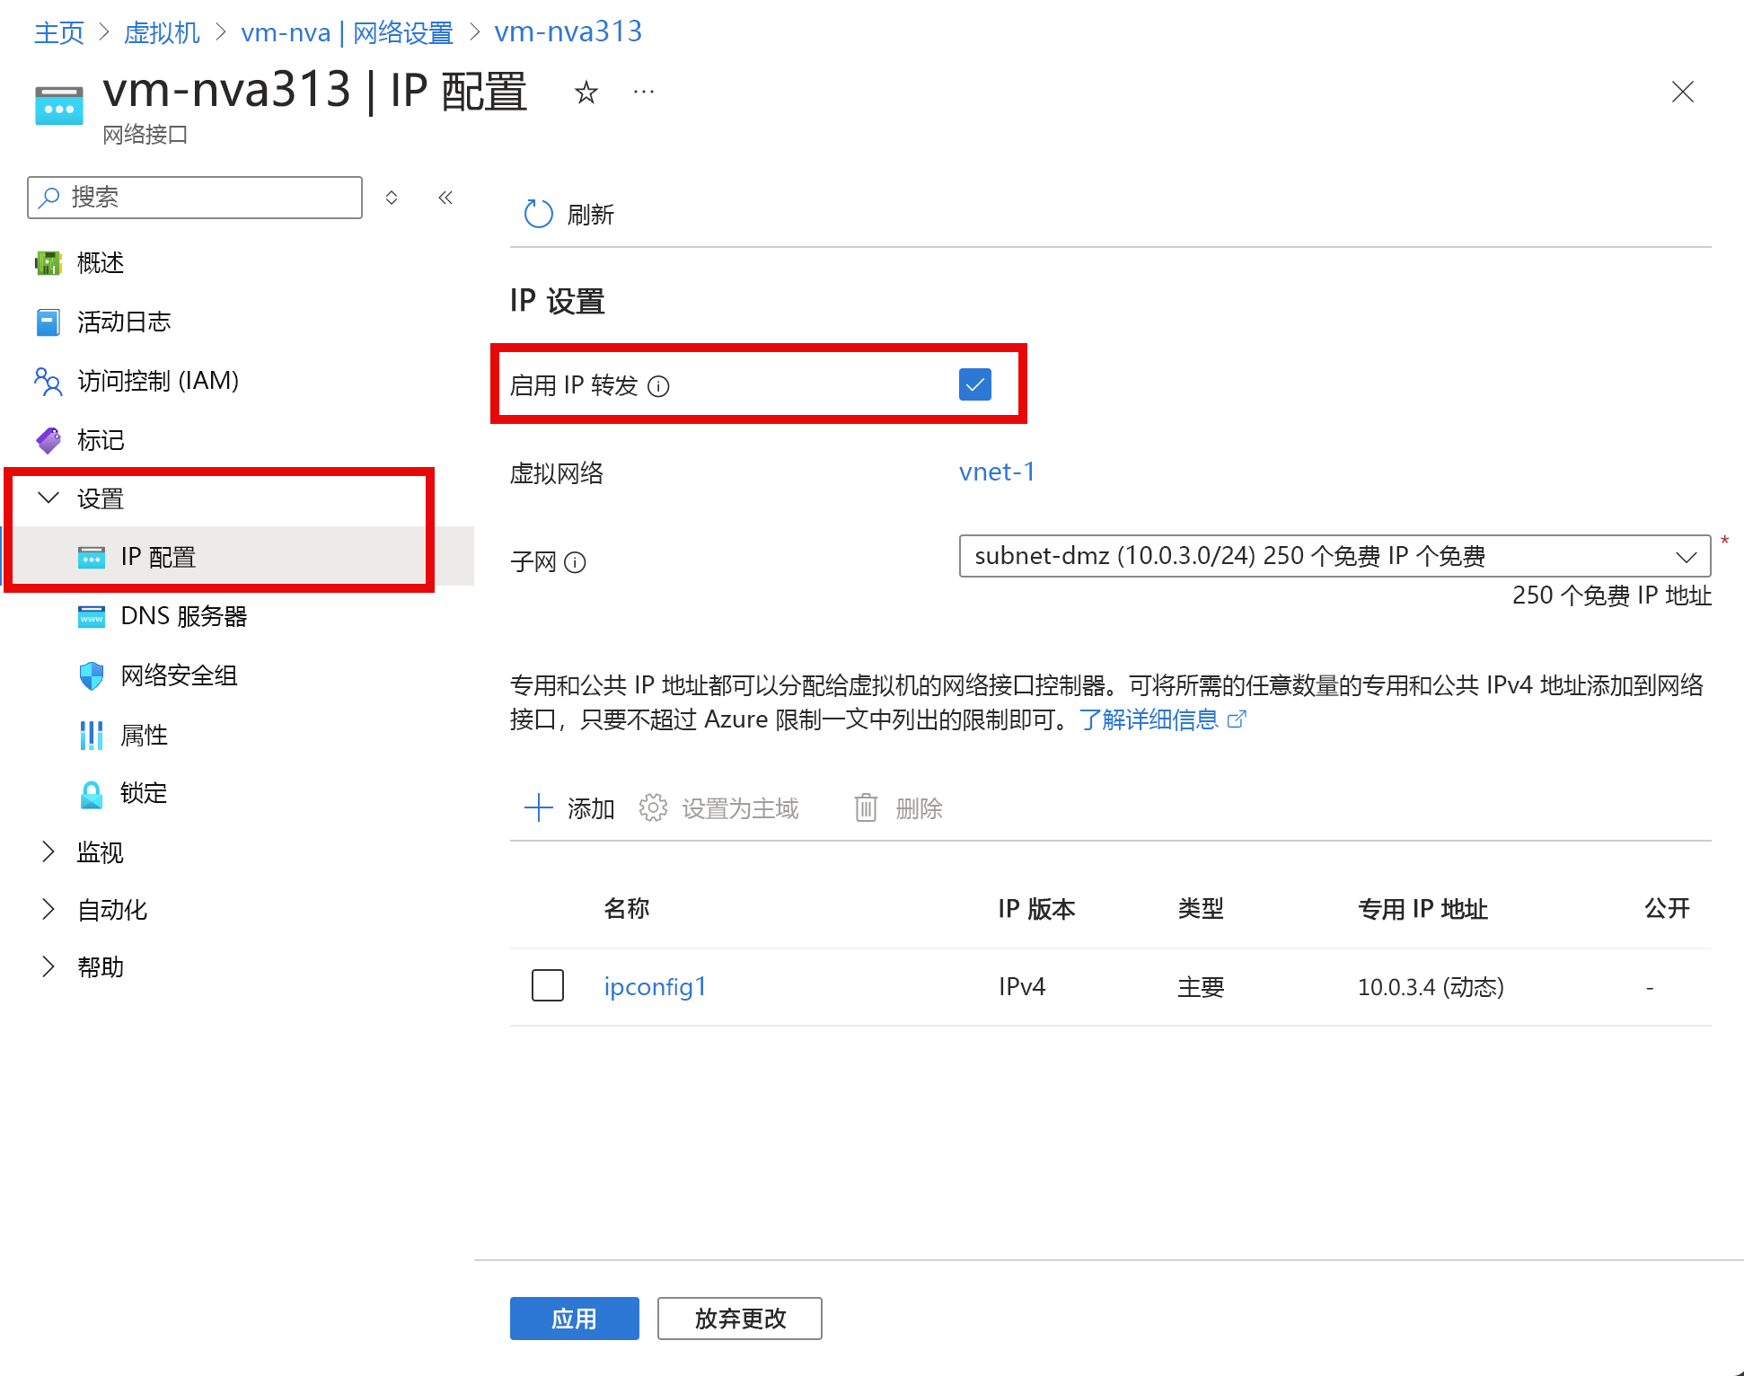Favorite this page with the star icon
Image resolution: width=1744 pixels, height=1376 pixels.
click(586, 93)
